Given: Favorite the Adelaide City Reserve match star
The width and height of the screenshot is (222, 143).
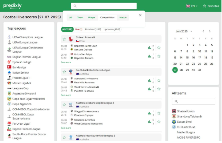Looking at the screenshot, I should [159, 80].
